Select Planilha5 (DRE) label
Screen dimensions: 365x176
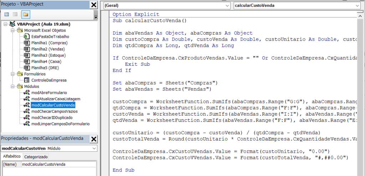[x=45, y=68]
